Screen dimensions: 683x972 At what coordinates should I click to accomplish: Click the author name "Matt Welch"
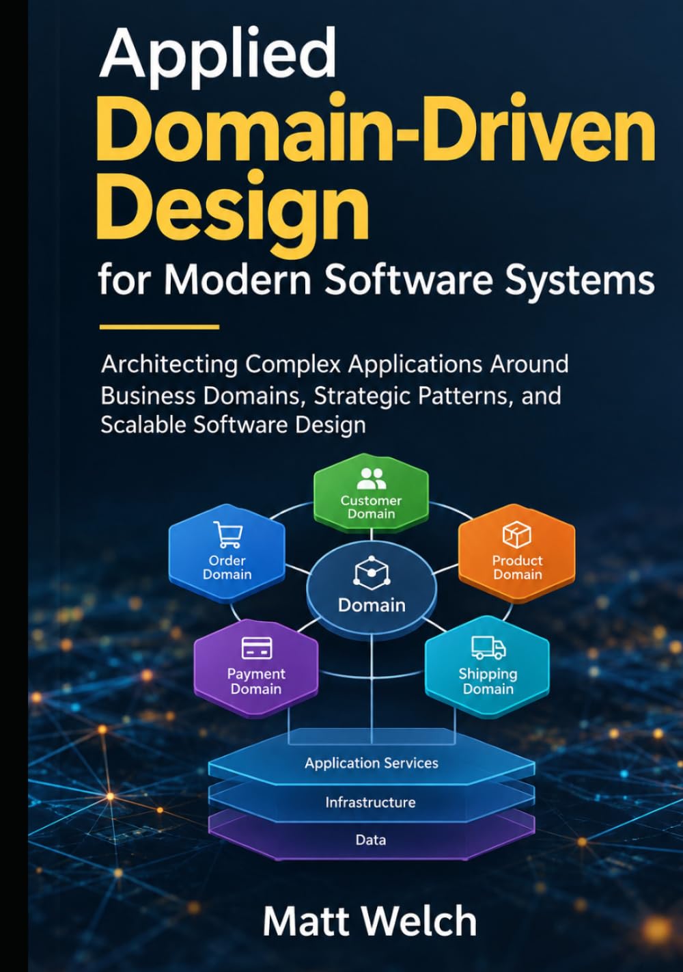[370, 921]
